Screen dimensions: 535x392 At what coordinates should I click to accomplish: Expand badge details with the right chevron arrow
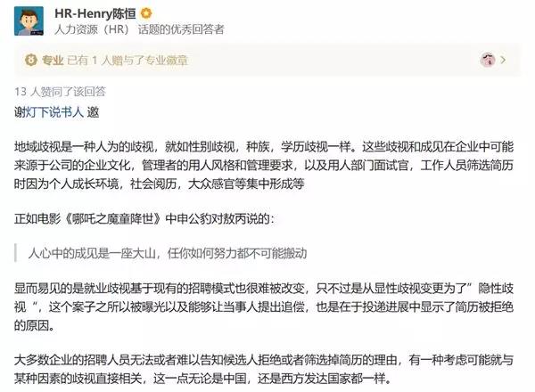(x=503, y=60)
